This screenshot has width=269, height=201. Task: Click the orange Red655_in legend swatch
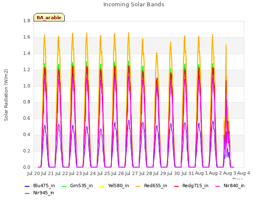(138, 186)
